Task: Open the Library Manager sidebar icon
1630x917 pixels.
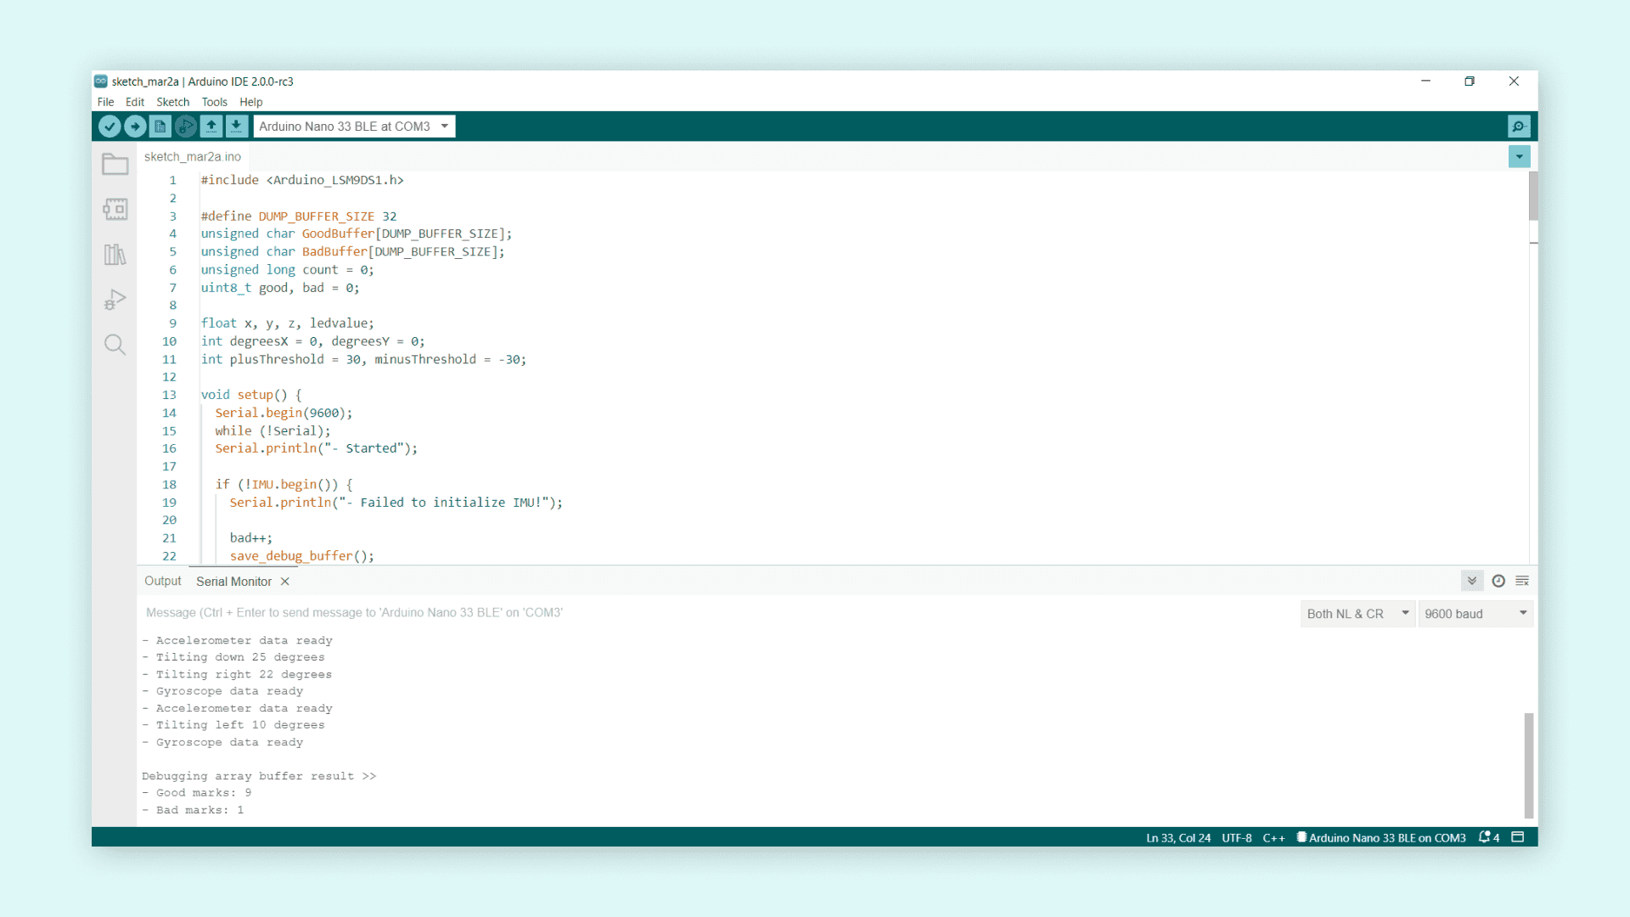Action: tap(115, 255)
